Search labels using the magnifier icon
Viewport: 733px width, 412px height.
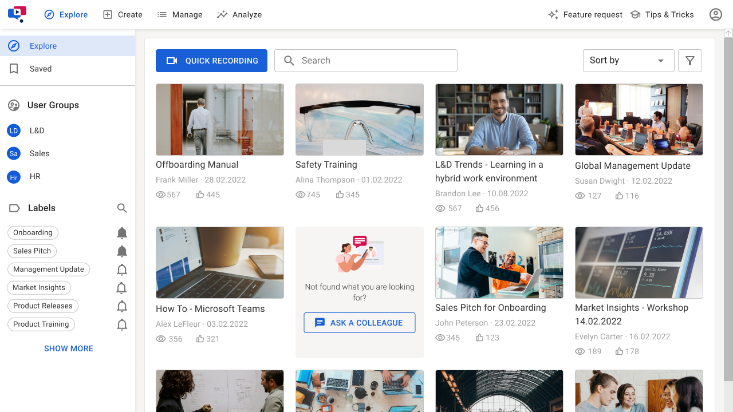pos(122,208)
